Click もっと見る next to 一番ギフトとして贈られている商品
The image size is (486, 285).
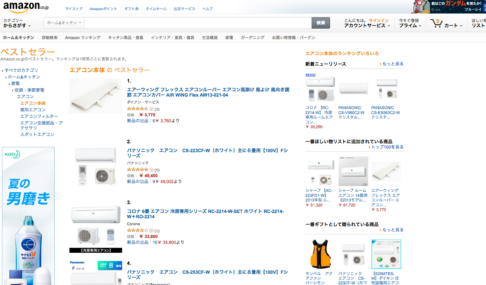(x=393, y=230)
